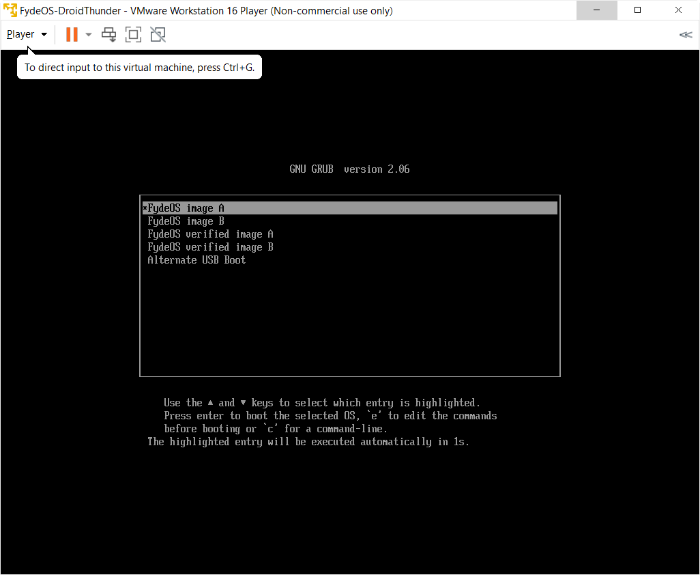Choose FydeOS verified image A entry
The image size is (700, 575).
tap(349, 234)
